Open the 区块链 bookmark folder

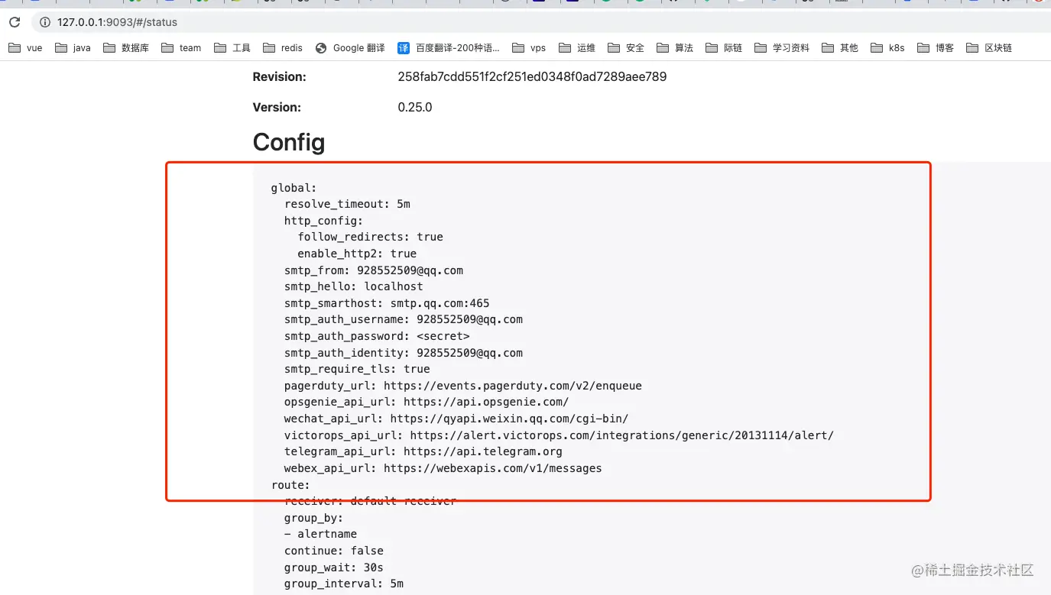989,47
